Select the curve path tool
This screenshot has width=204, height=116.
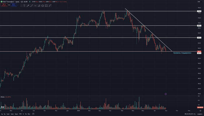point(50,6)
